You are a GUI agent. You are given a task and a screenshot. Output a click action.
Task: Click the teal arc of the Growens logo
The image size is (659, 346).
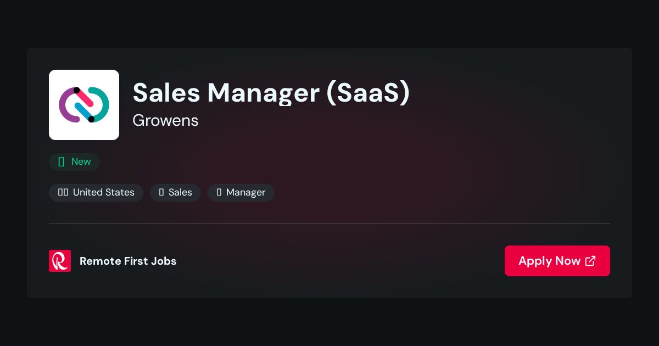pyautogui.click(x=100, y=104)
